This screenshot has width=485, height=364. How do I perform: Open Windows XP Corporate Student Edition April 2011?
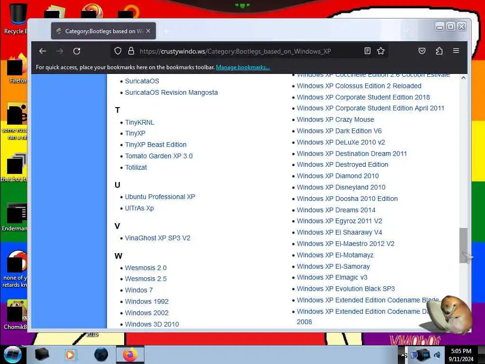point(370,109)
